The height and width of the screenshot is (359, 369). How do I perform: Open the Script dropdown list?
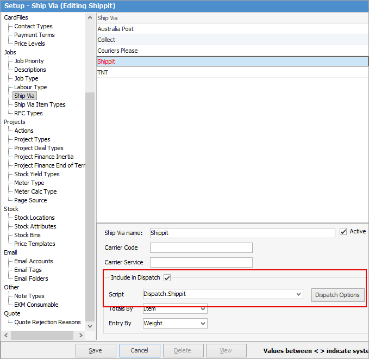point(298,294)
